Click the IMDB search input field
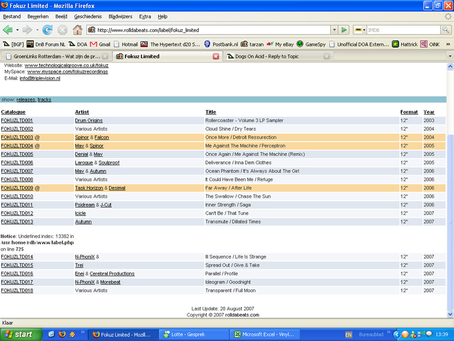454x341 pixels. point(403,30)
